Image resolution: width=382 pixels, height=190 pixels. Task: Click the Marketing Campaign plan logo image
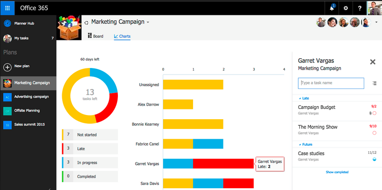coord(69,28)
